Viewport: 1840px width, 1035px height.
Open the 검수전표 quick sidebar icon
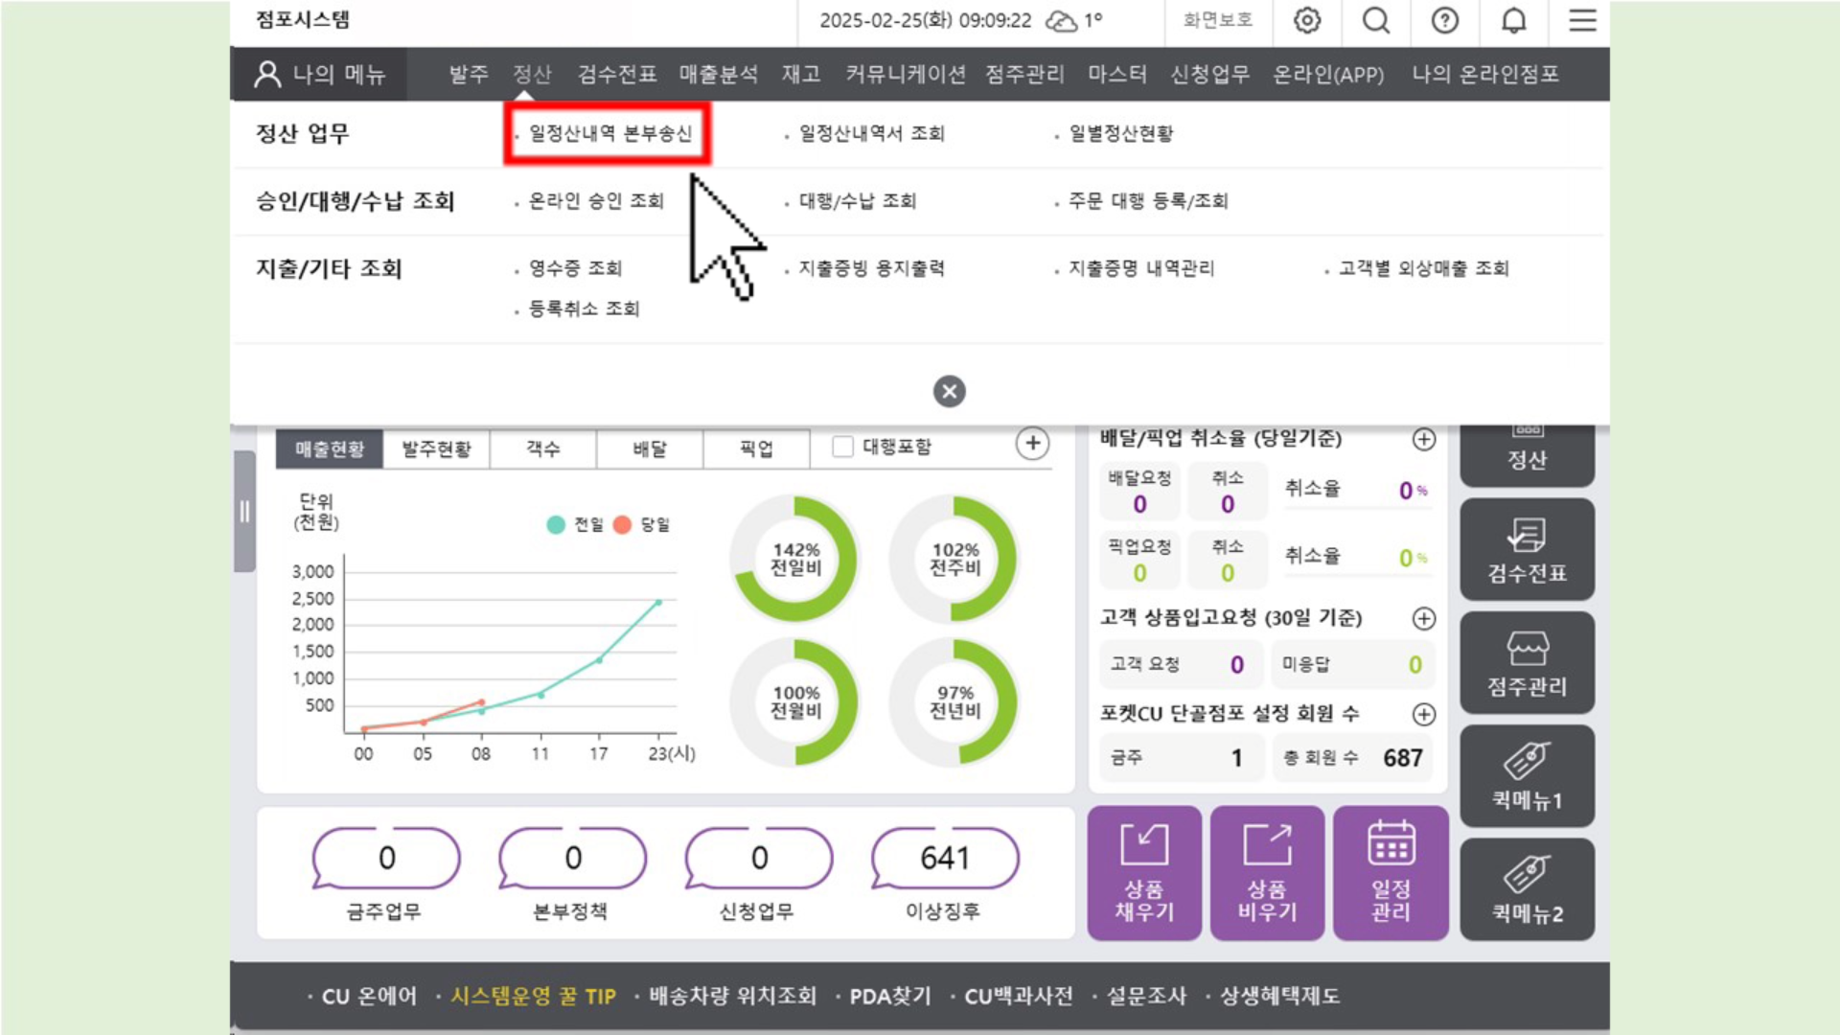1527,550
